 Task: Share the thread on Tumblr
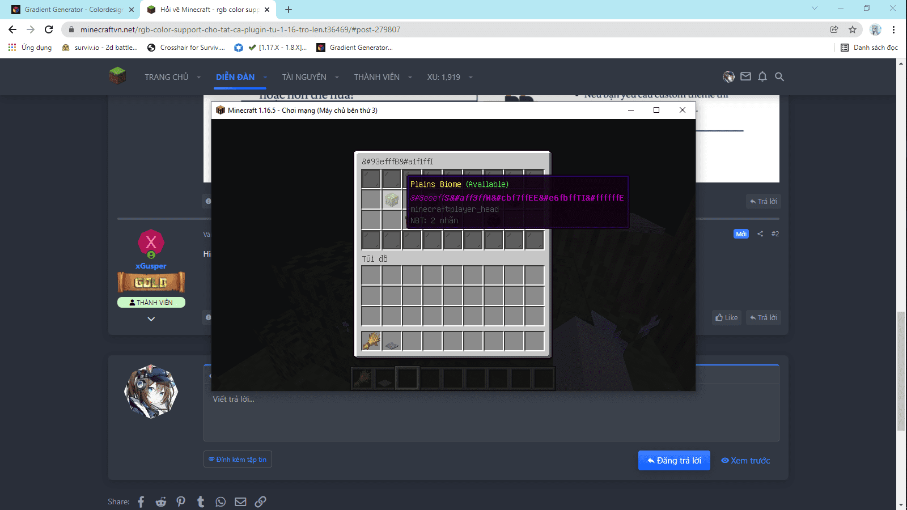click(x=201, y=501)
